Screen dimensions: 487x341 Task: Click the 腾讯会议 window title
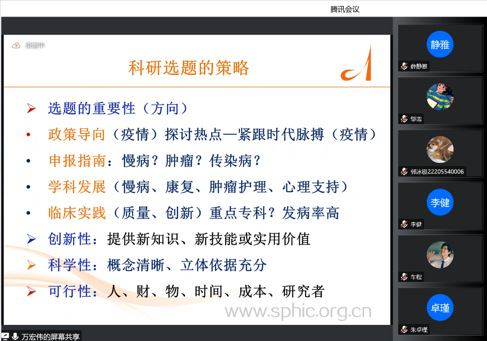[x=345, y=9]
